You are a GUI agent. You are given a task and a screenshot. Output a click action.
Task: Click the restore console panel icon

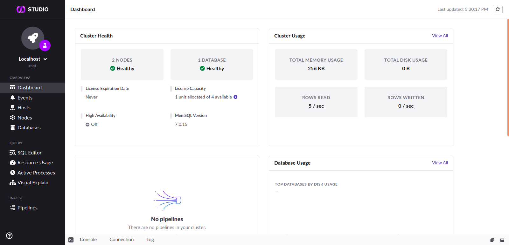[492, 240]
